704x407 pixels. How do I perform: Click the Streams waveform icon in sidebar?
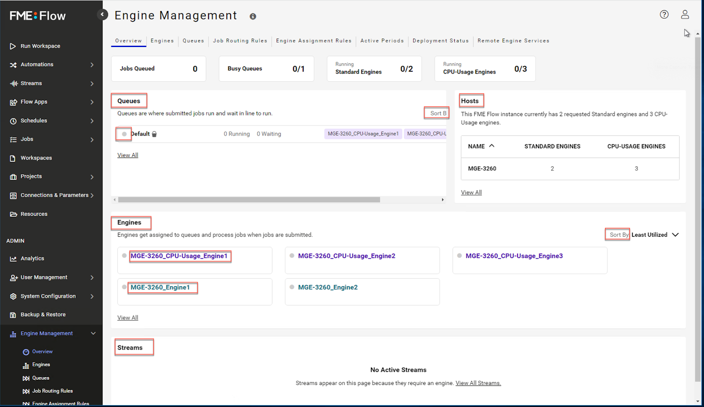[x=13, y=84]
